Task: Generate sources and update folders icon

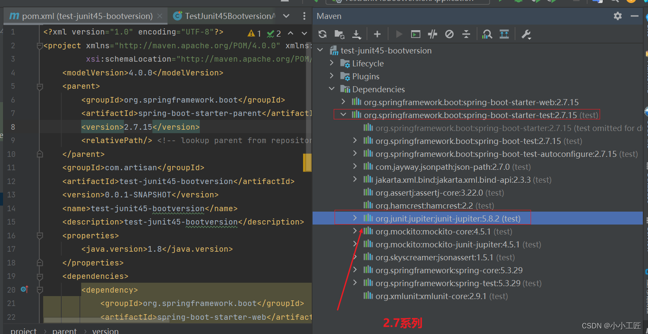Action: coord(339,34)
